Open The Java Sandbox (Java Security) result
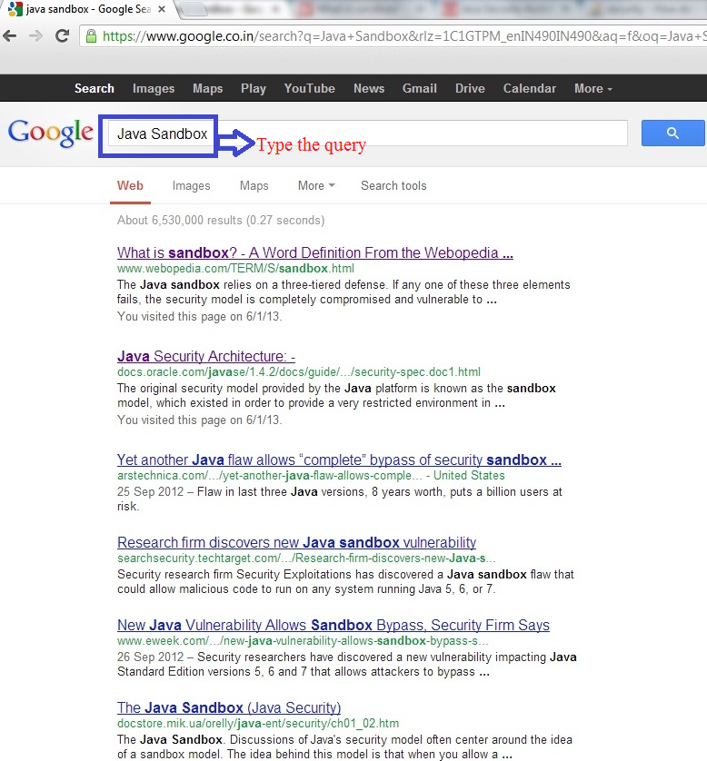Screen dimensions: 707x761 pyautogui.click(x=229, y=707)
